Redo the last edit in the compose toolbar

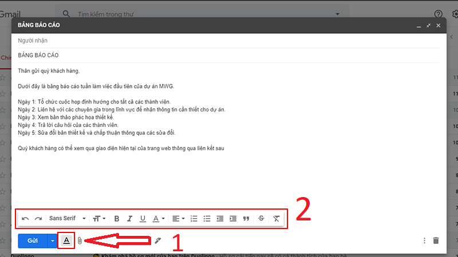tap(38, 219)
